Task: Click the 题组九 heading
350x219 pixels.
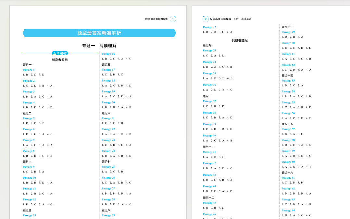Action: click(x=207, y=45)
